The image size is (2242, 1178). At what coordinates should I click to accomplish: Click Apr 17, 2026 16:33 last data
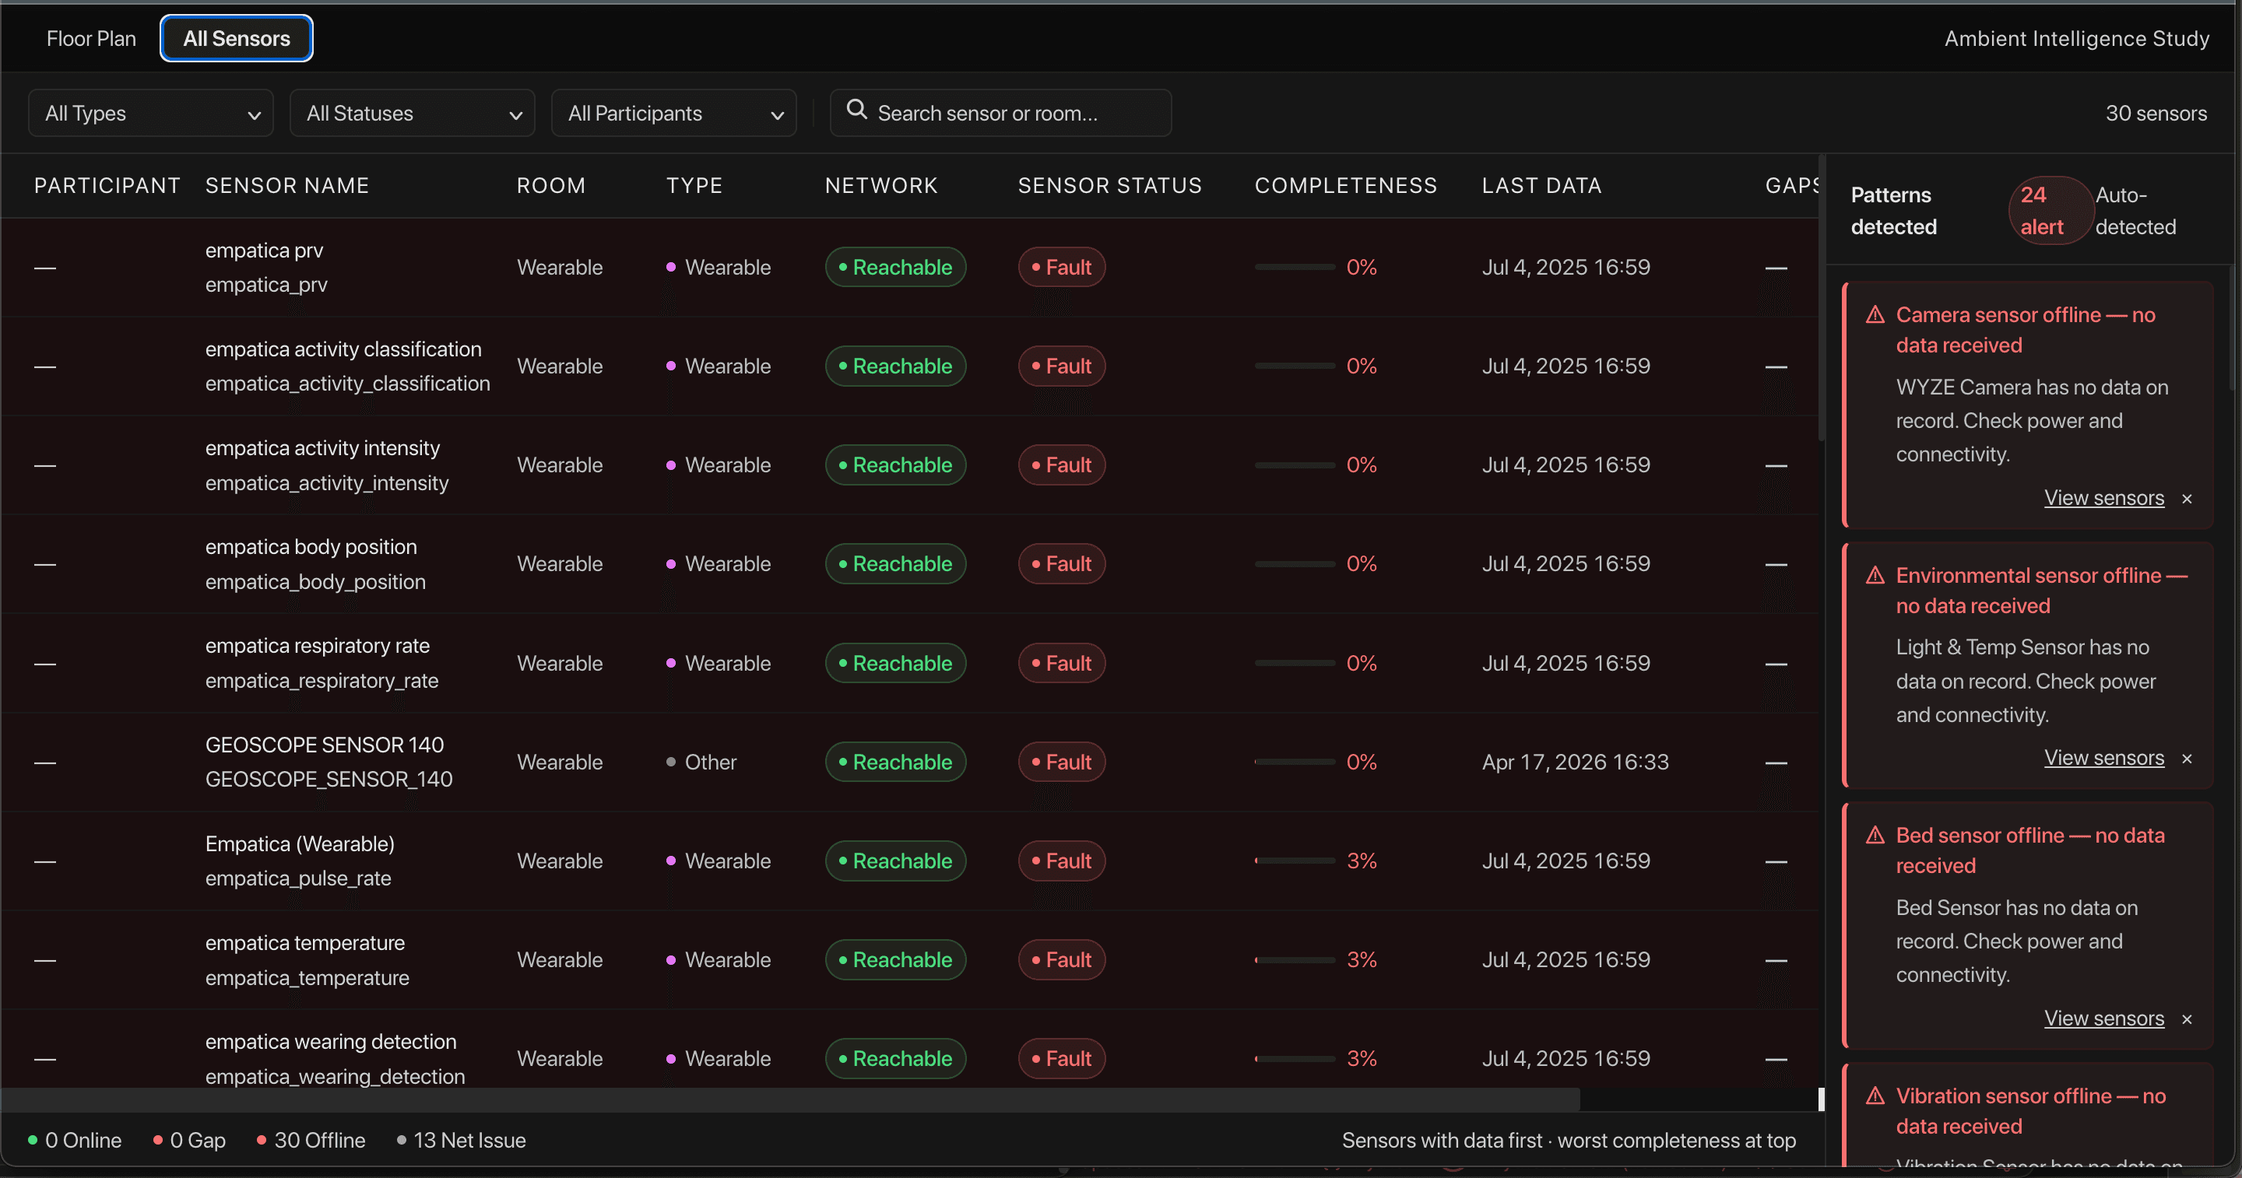(1576, 763)
